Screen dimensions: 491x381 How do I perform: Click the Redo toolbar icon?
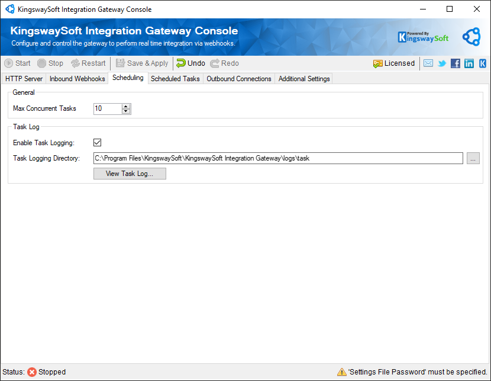(x=215, y=63)
